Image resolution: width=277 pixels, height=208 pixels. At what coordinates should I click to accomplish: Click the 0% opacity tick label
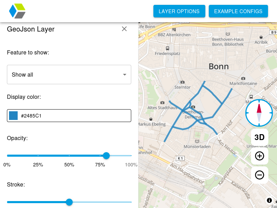[7, 165]
